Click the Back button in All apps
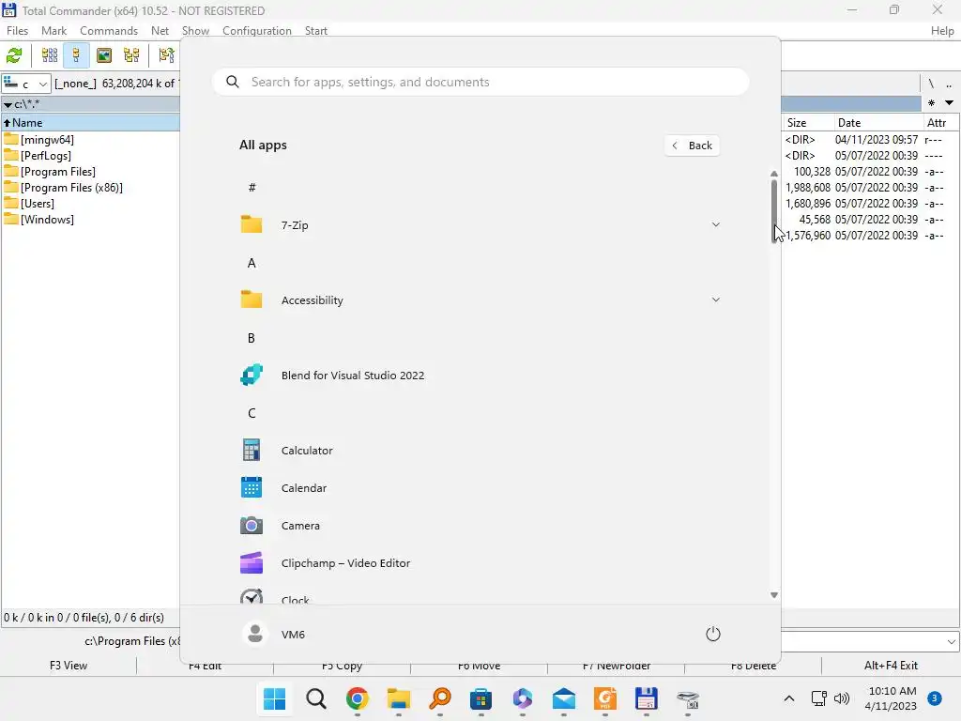Viewport: 961px width, 721px height. (x=692, y=146)
